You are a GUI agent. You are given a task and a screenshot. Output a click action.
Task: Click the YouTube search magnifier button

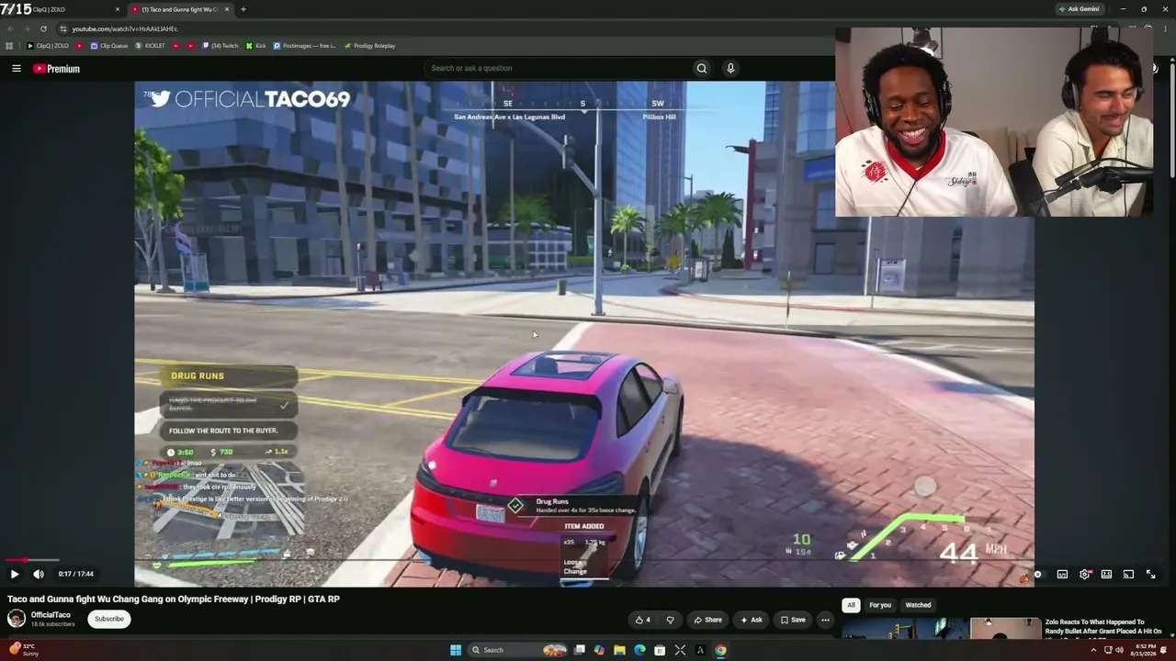tap(702, 68)
